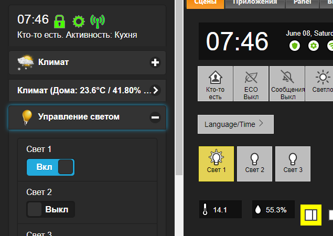The height and width of the screenshot is (236, 333).
Task: Click the water drop humidity icon
Action: click(x=258, y=209)
